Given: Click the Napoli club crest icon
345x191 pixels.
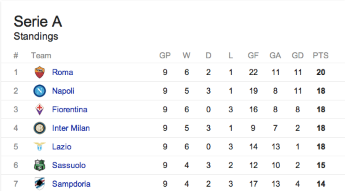Looking at the screenshot, I should pyautogui.click(x=40, y=91).
